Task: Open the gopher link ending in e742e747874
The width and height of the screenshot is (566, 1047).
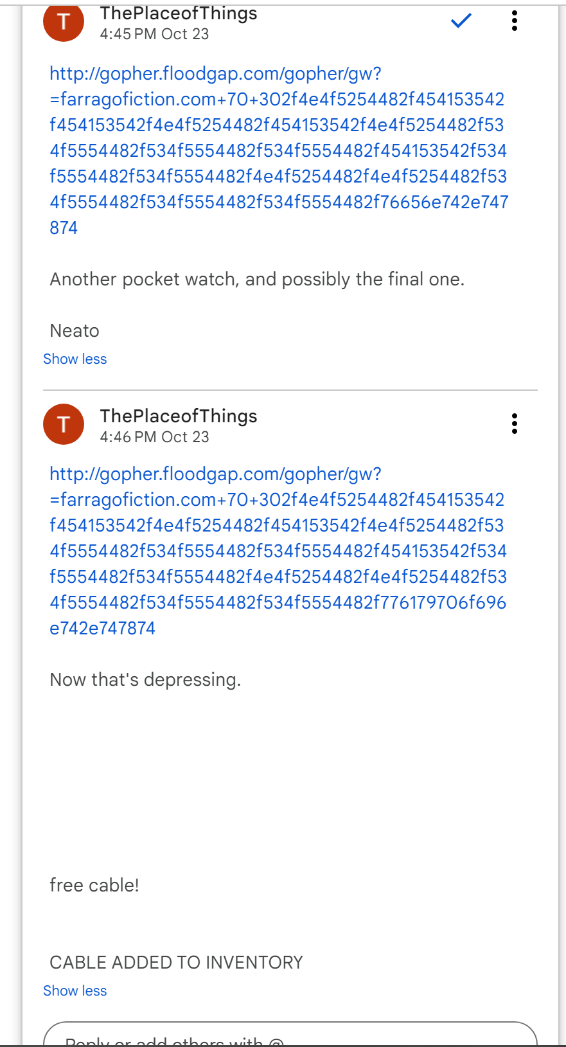Action: (278, 551)
